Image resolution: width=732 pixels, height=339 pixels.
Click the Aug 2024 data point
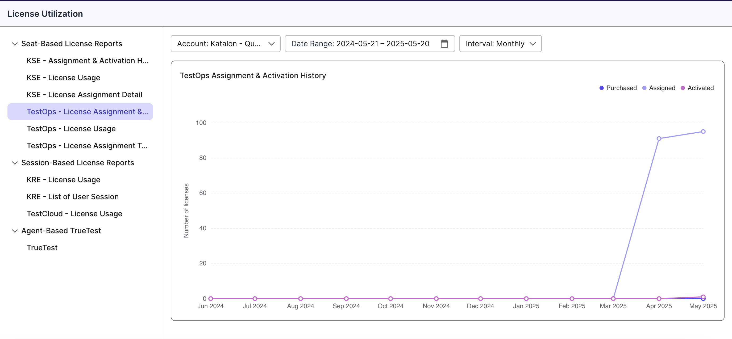click(300, 298)
